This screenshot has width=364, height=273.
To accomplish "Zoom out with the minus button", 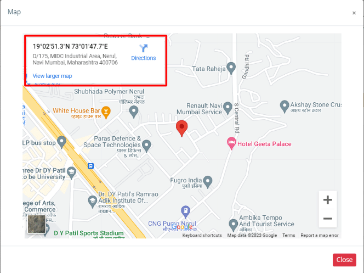I will click(328, 219).
